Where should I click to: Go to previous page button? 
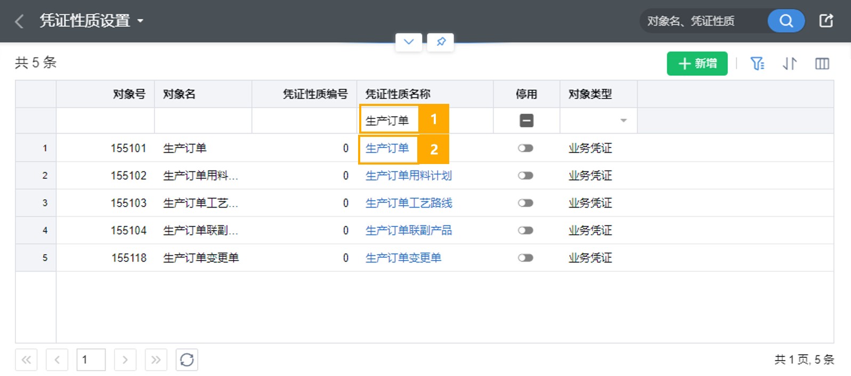point(57,360)
